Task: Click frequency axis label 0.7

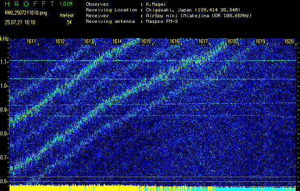Action: tap(4, 158)
